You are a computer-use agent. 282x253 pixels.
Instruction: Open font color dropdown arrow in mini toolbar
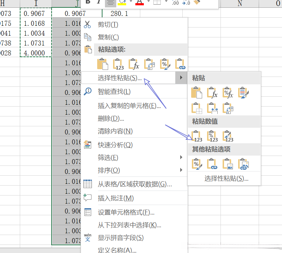(148, 1)
